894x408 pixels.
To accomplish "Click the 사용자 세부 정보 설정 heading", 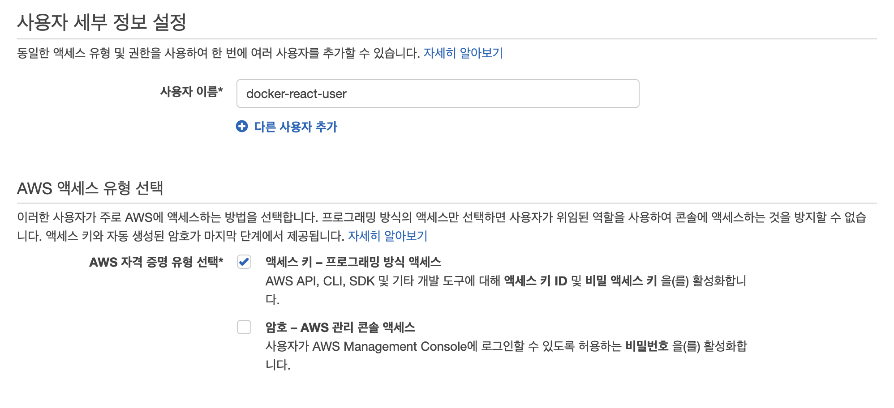I will pos(102,22).
